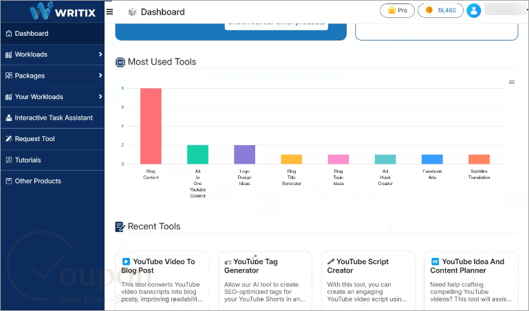This screenshot has width=529, height=311.
Task: Open the Request Tool menu item
Action: point(53,138)
